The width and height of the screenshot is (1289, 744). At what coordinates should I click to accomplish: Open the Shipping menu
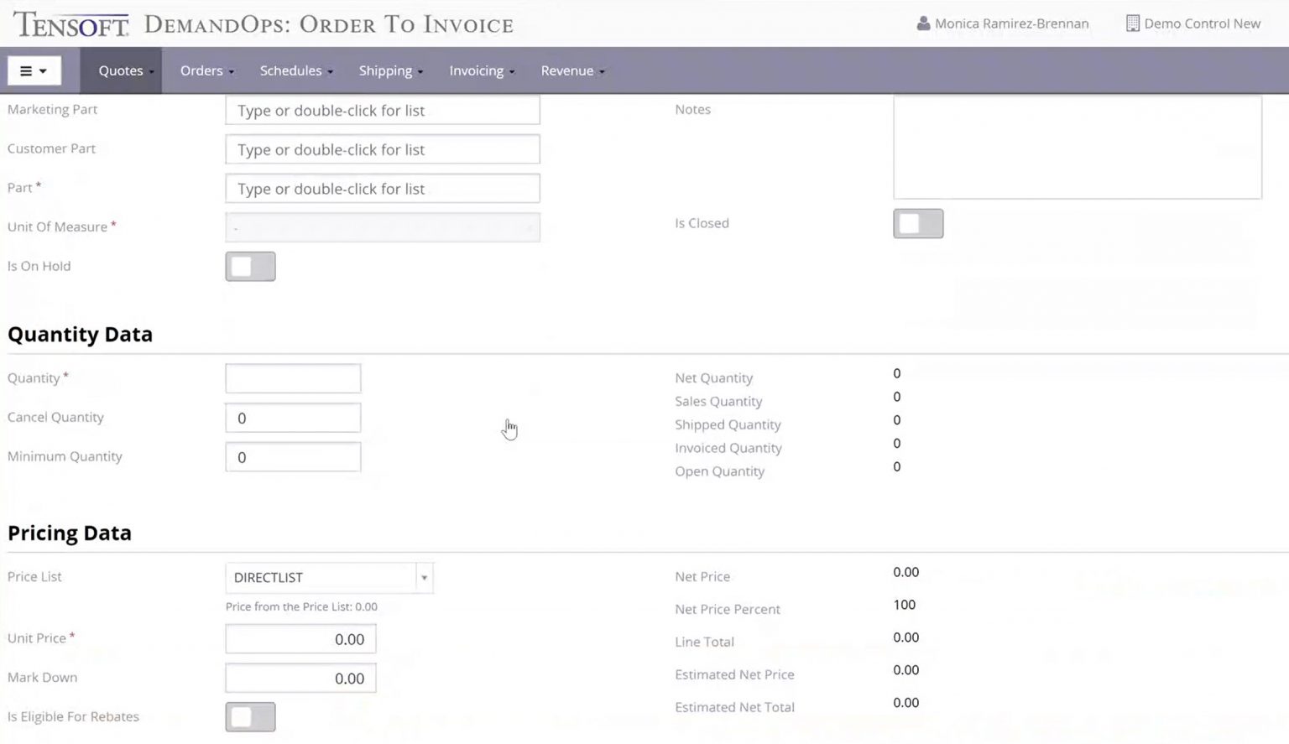pos(388,70)
